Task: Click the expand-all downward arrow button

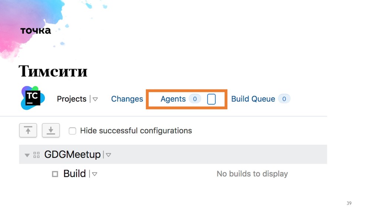Action: [x=51, y=131]
